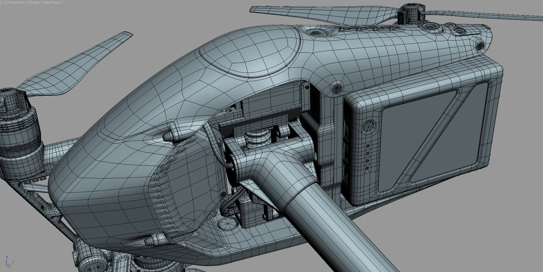
Task: Open the Shaded + Edged Faces shading menu
Action: [x=45, y=2]
